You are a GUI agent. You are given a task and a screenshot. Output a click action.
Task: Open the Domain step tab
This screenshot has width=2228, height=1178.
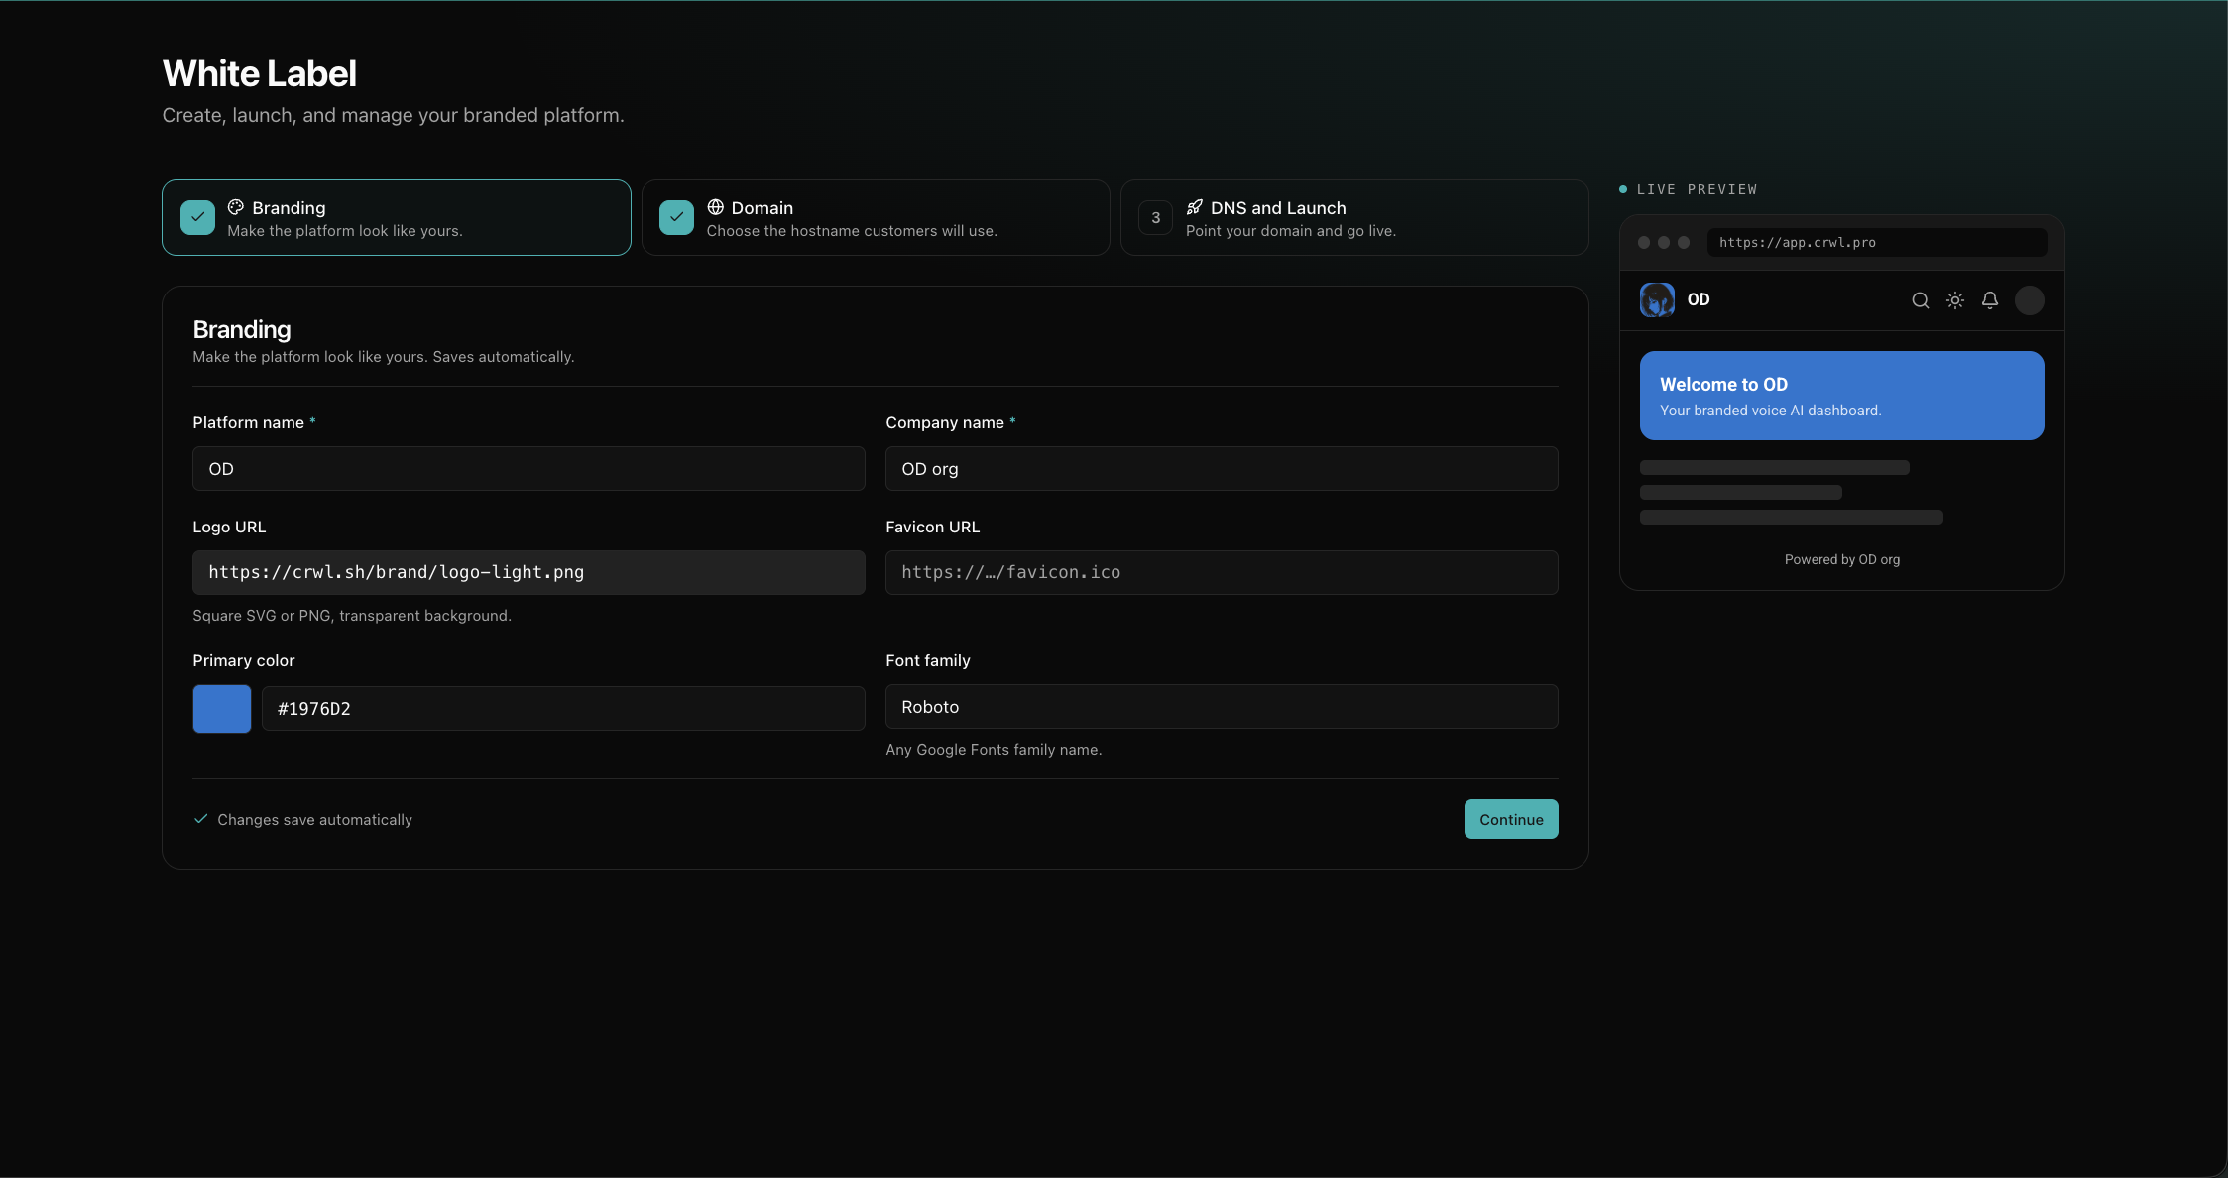(876, 218)
